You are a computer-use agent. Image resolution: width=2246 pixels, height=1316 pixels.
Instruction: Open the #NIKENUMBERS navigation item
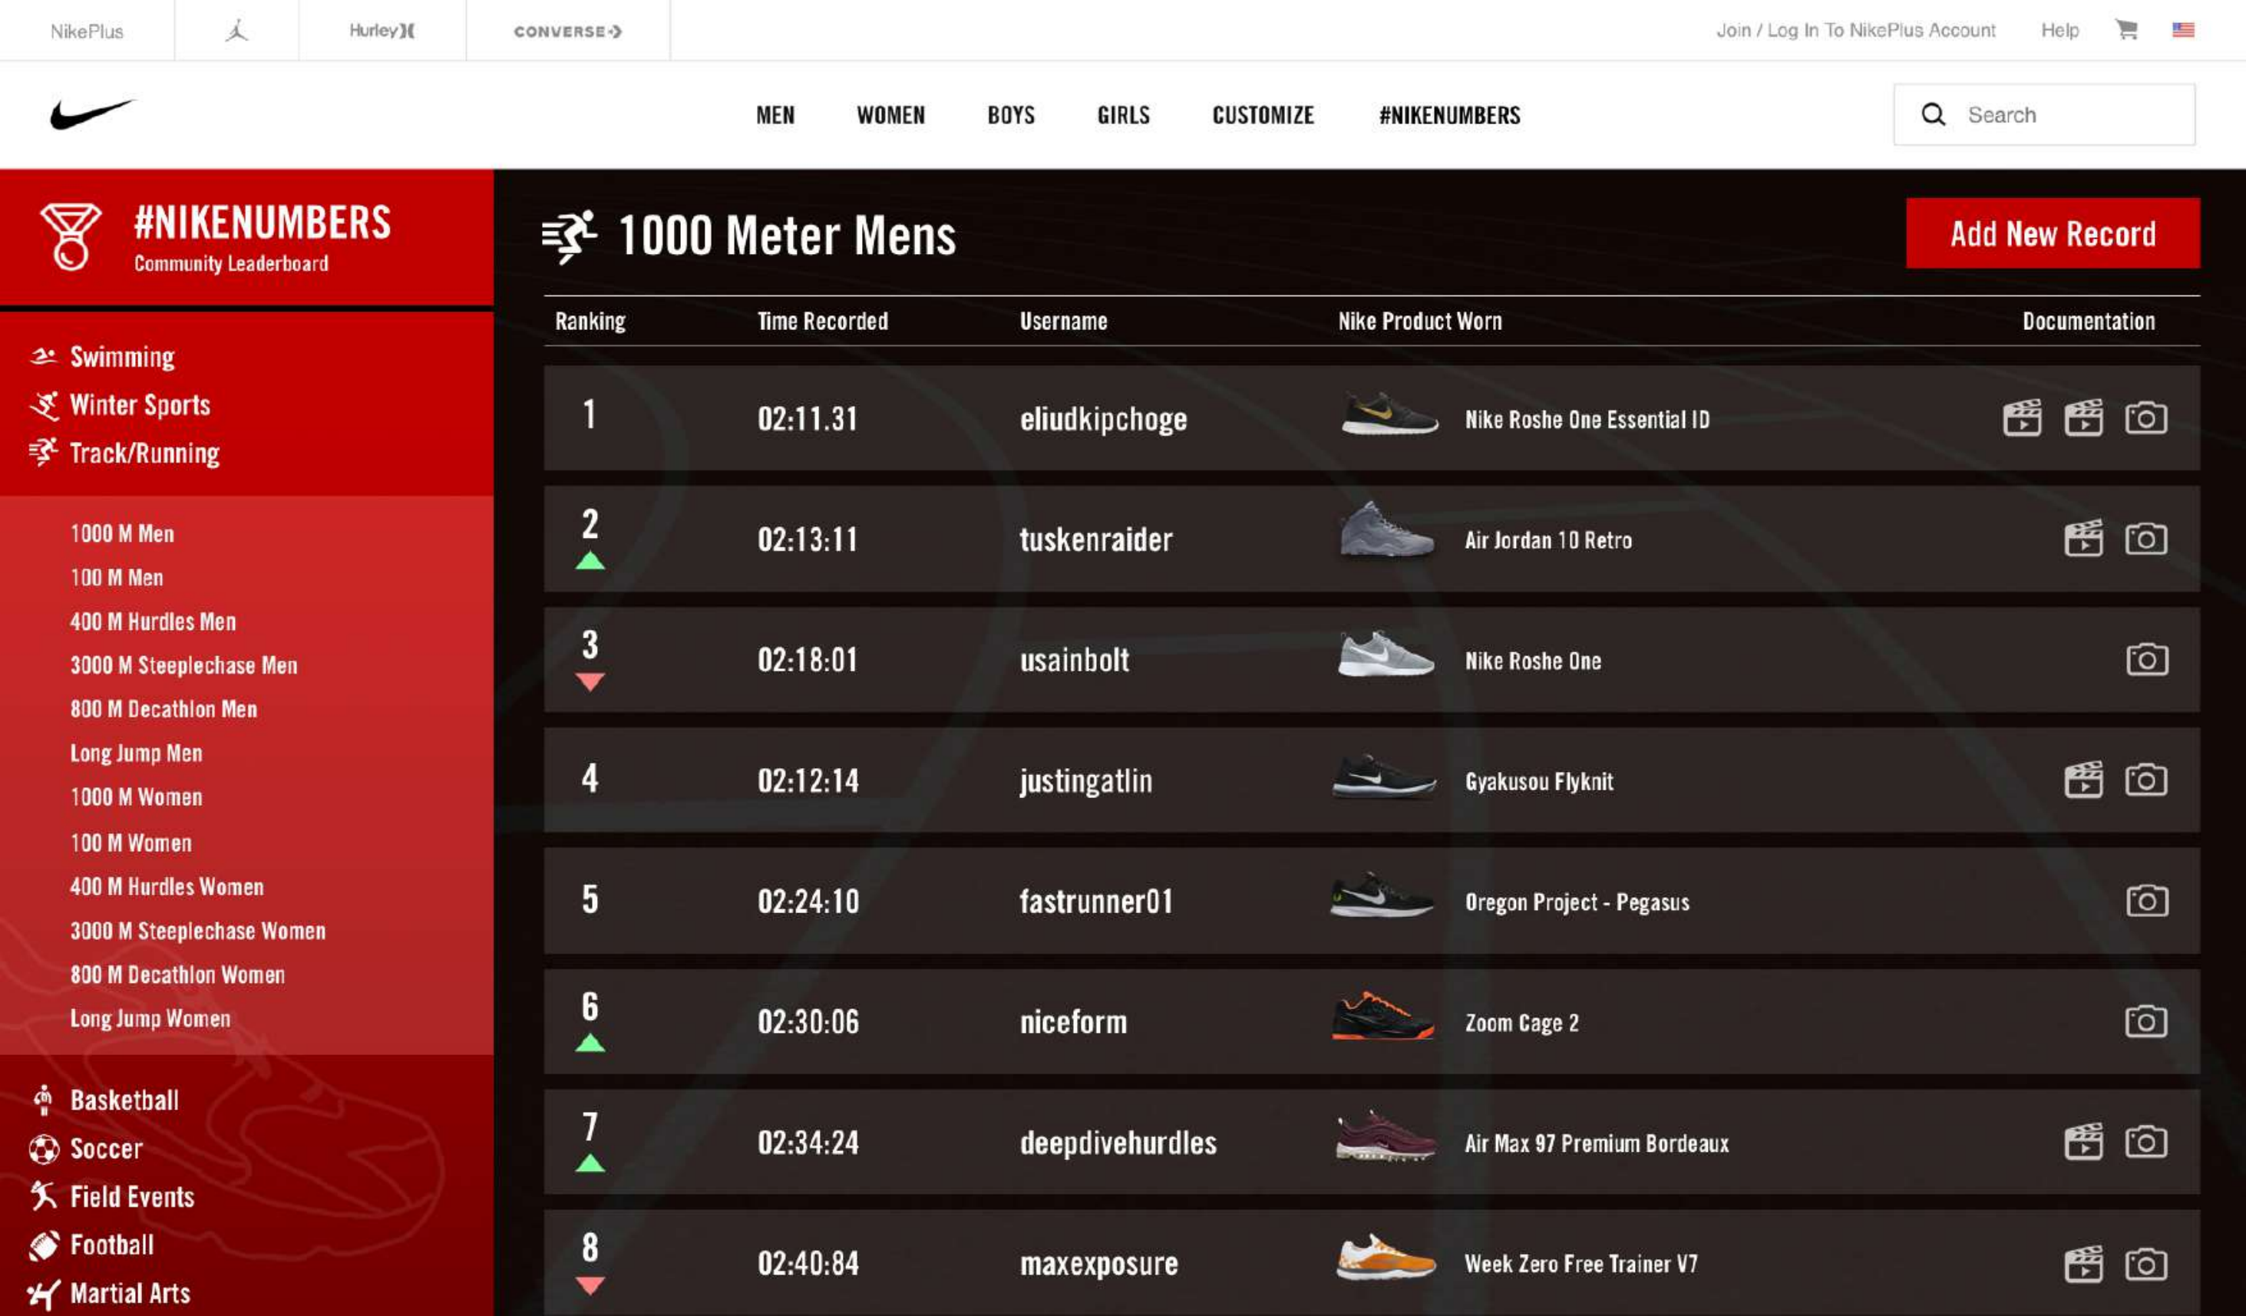coord(1449,116)
